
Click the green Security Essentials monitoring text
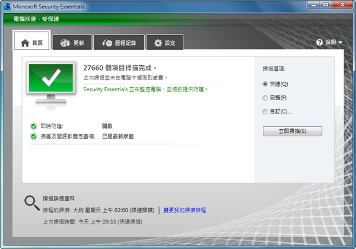click(x=145, y=90)
